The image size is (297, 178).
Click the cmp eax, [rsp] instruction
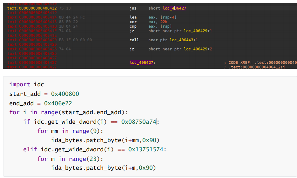[x=151, y=26]
